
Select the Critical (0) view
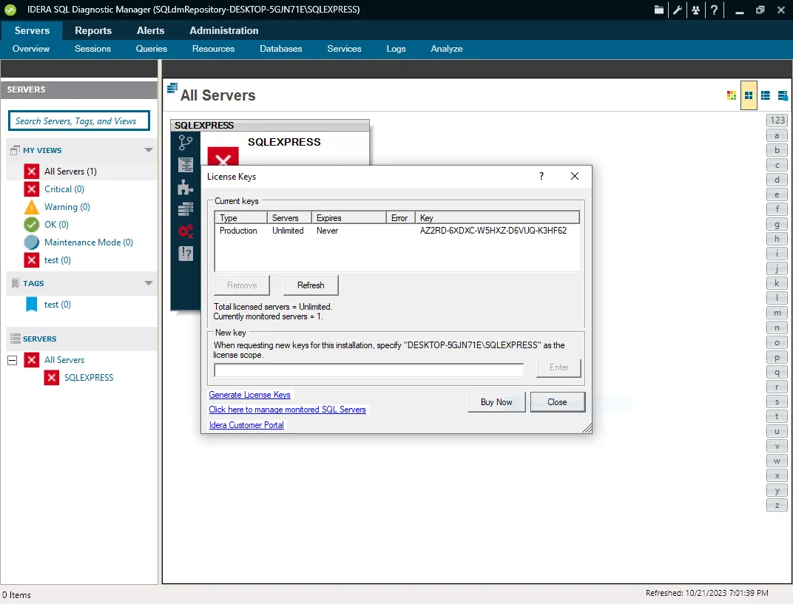(64, 189)
